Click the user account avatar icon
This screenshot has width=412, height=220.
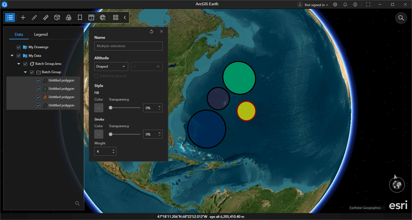[x=300, y=4]
